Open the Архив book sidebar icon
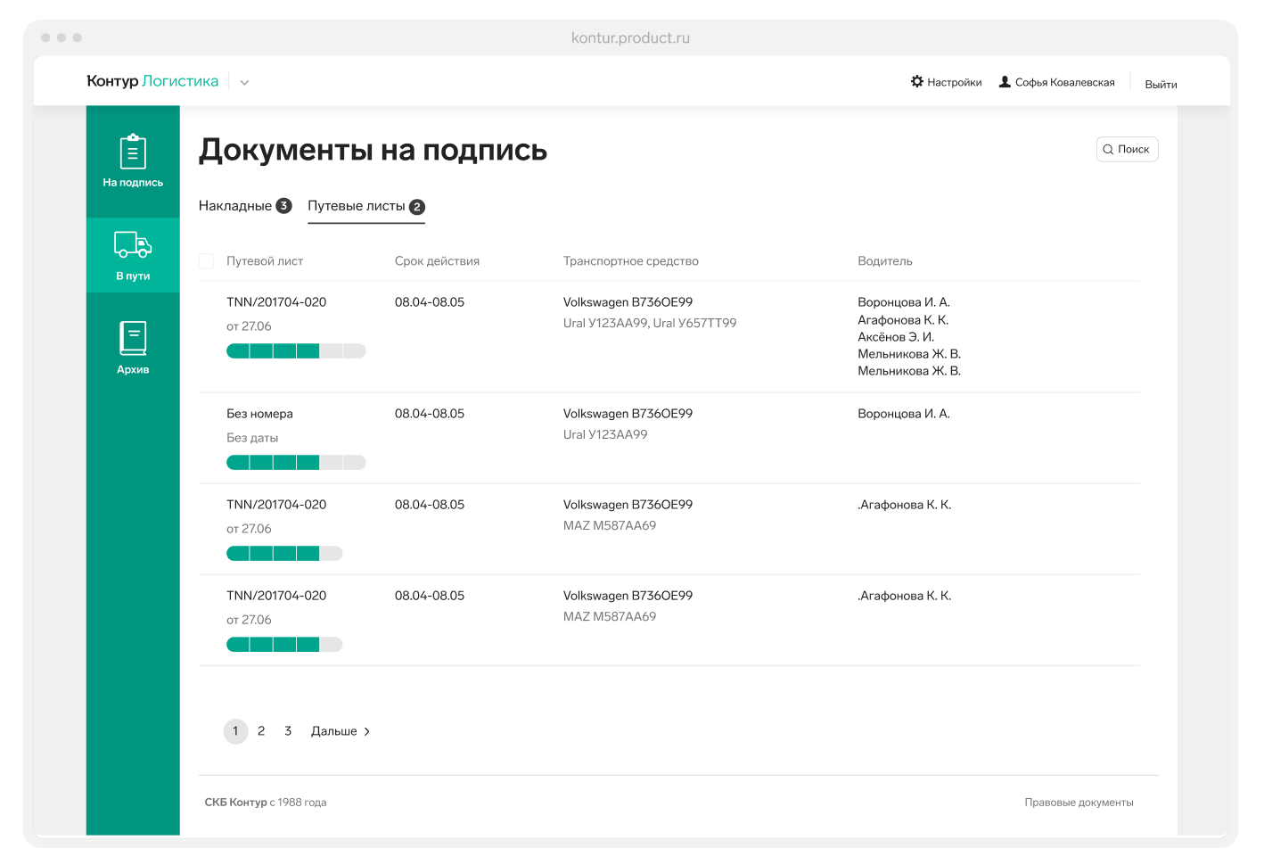The height and width of the screenshot is (865, 1264). (x=133, y=338)
